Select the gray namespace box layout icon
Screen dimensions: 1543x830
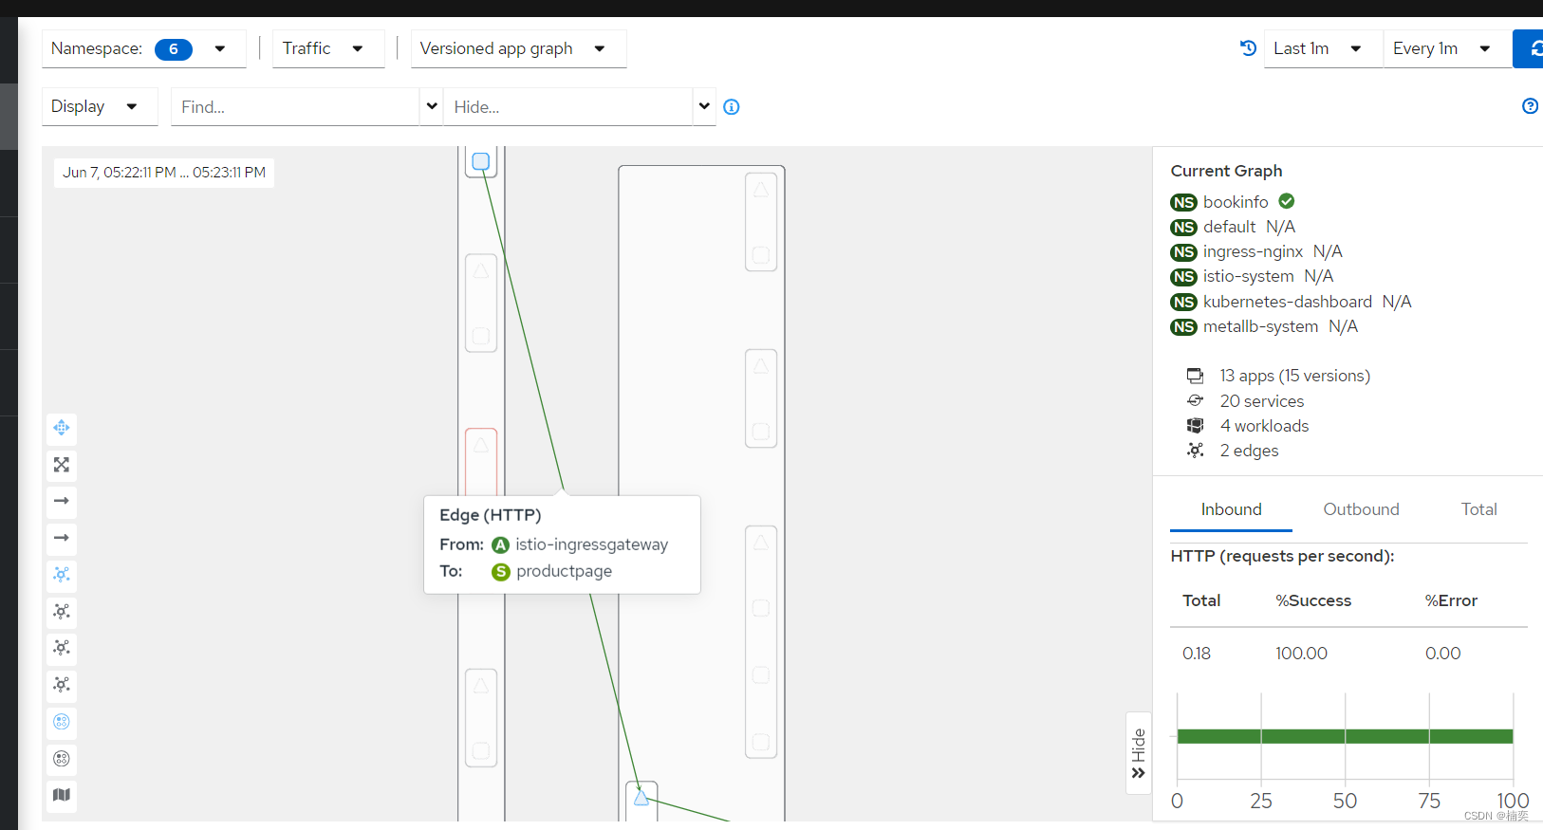[62, 759]
